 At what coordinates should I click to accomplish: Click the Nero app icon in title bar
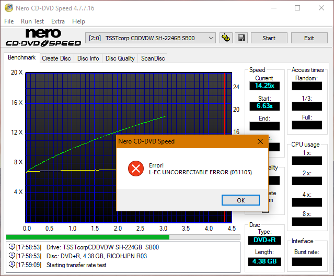pos(9,8)
